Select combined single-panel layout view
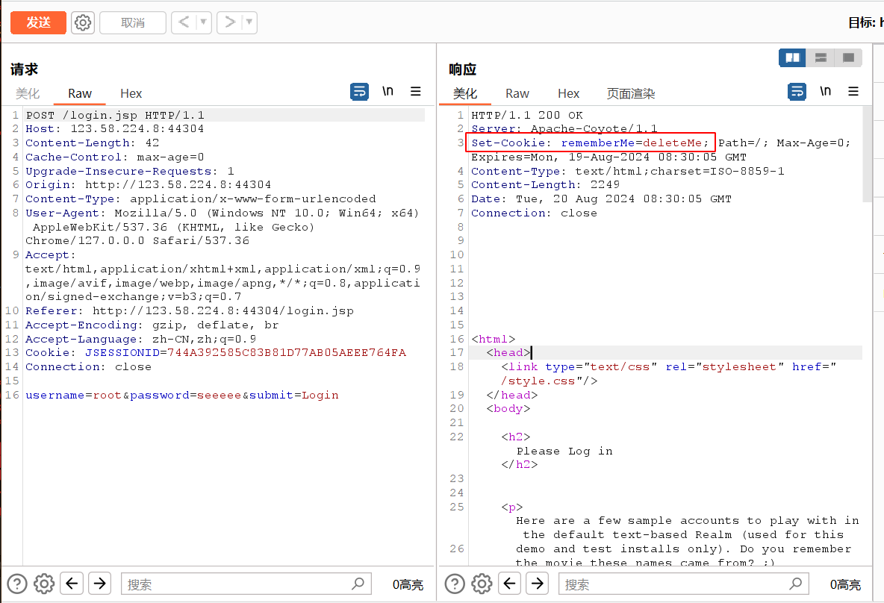Image resolution: width=884 pixels, height=603 pixels. pyautogui.click(x=848, y=57)
